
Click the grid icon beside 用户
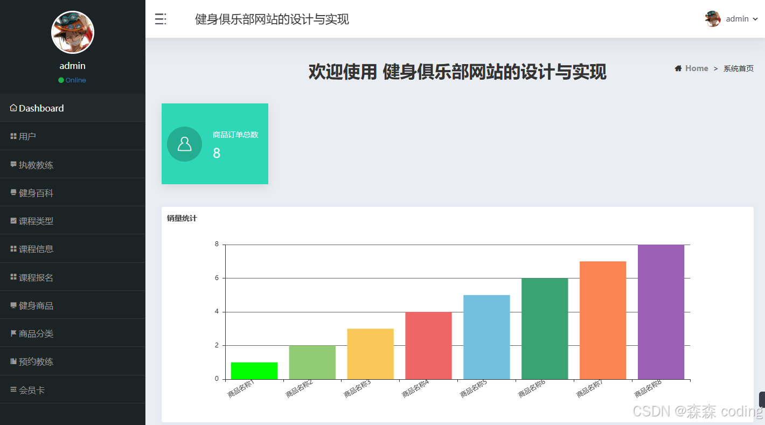click(13, 136)
